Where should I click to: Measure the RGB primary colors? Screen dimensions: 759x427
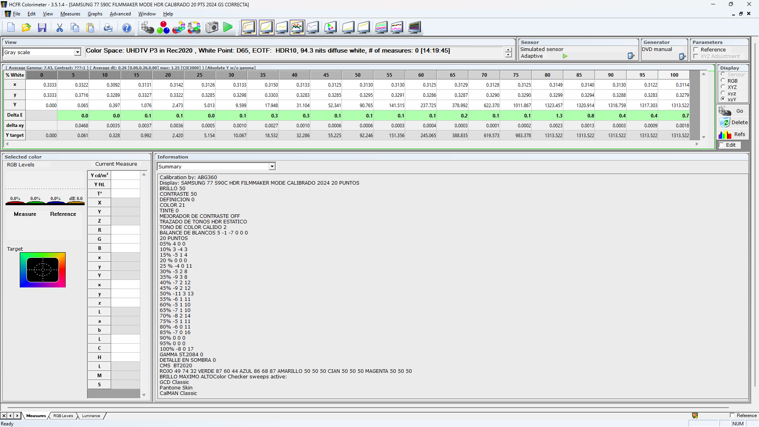[163, 27]
